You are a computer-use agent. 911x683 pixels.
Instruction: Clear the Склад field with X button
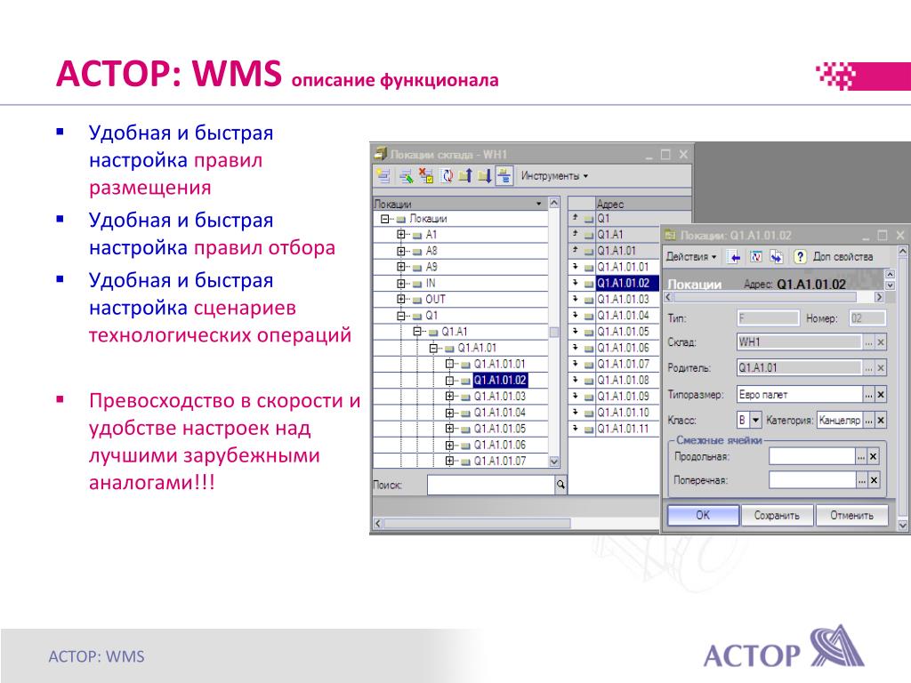point(881,342)
